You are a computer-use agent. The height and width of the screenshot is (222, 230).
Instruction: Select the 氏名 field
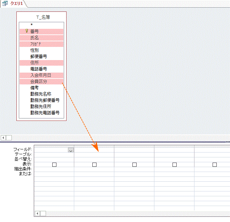pyautogui.click(x=41, y=38)
